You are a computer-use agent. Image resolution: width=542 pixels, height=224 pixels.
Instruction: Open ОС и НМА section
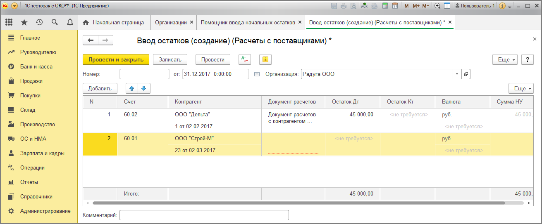click(x=39, y=139)
